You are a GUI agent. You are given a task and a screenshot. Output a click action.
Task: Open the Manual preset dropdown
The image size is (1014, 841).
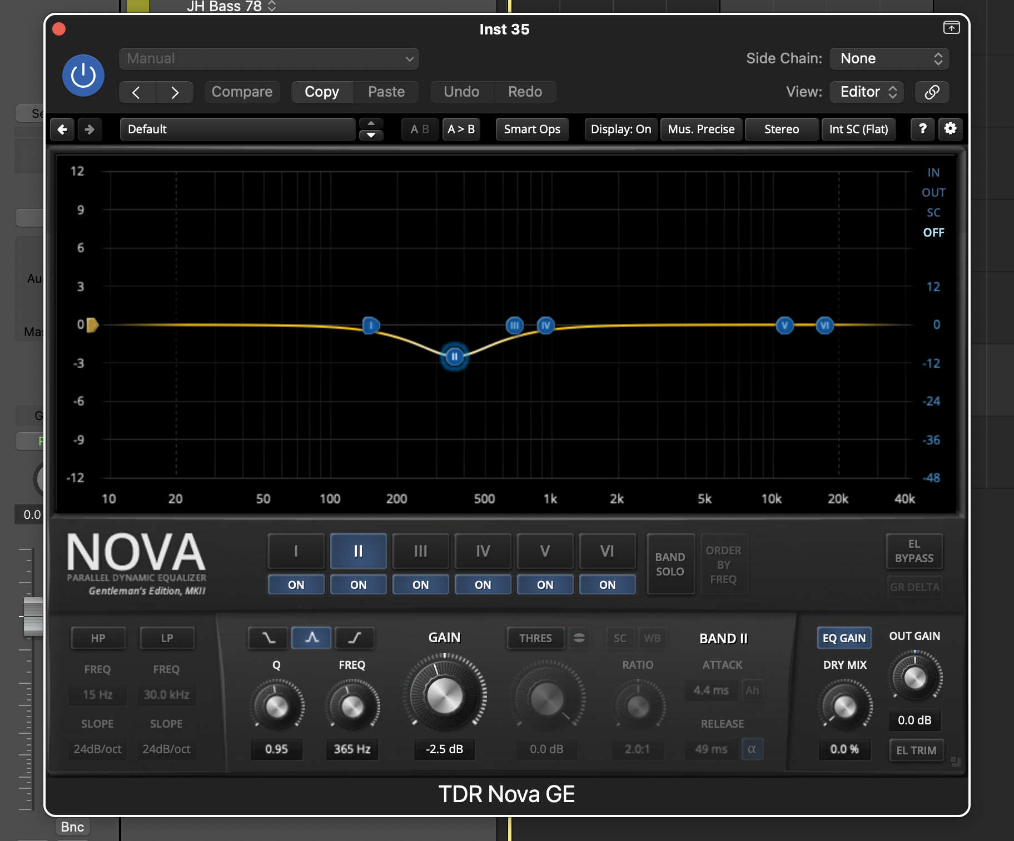click(269, 59)
